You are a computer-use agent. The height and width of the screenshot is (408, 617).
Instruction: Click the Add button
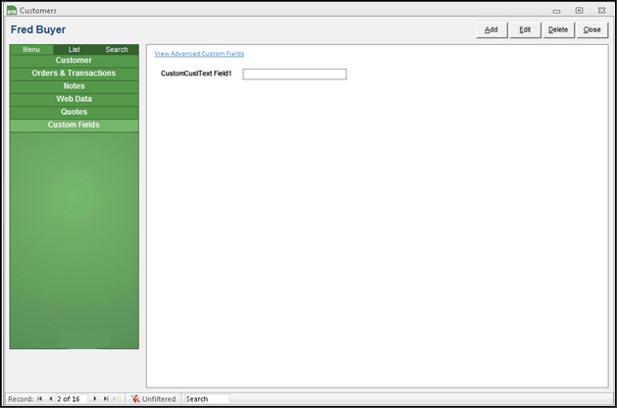490,29
